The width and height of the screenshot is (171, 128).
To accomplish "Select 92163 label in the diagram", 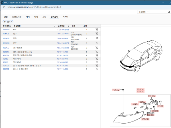I will [x=160, y=106].
